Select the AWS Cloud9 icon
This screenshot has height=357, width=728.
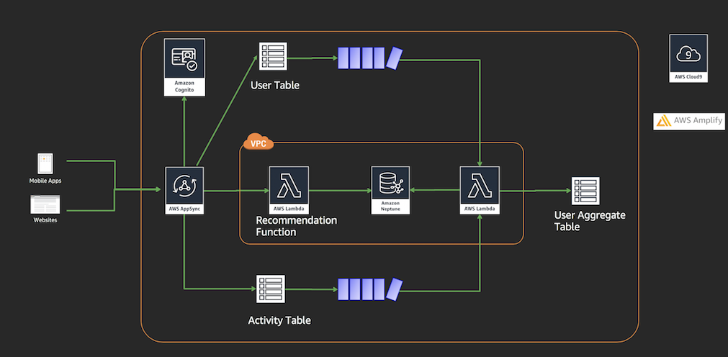[688, 58]
